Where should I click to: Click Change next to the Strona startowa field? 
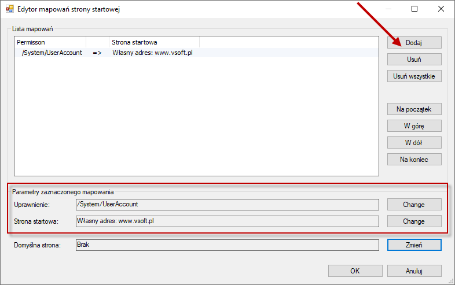pos(414,221)
